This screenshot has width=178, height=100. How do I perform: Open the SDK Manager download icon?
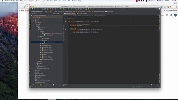click(89, 9)
